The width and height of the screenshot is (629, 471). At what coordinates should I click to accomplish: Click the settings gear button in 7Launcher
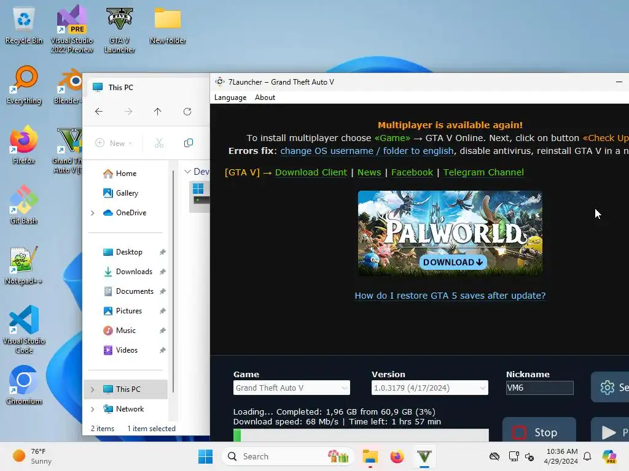pos(610,388)
